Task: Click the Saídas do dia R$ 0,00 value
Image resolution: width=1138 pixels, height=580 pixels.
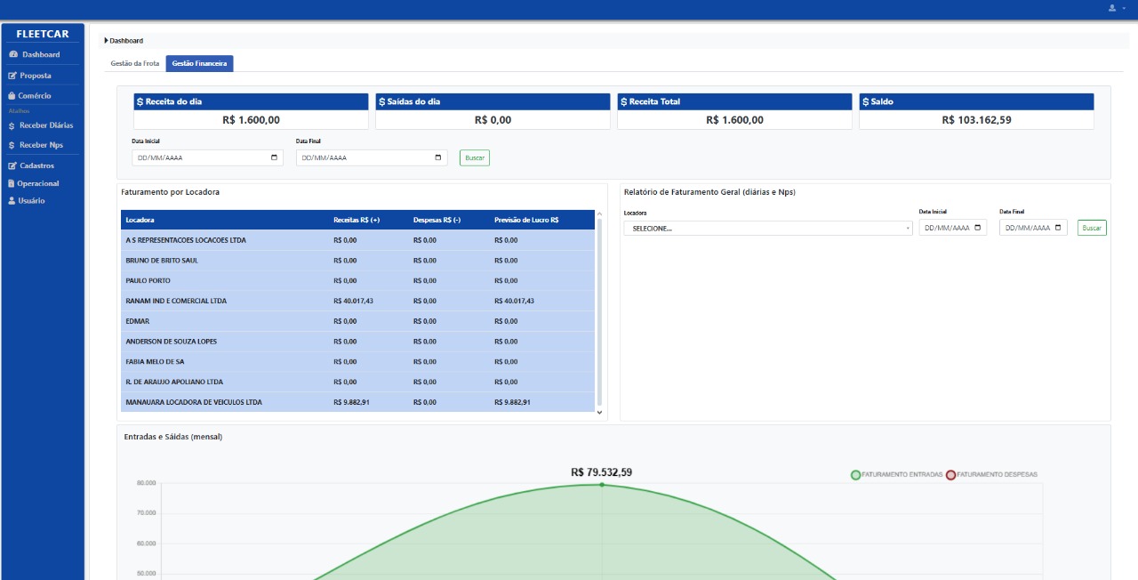Action: coord(493,120)
